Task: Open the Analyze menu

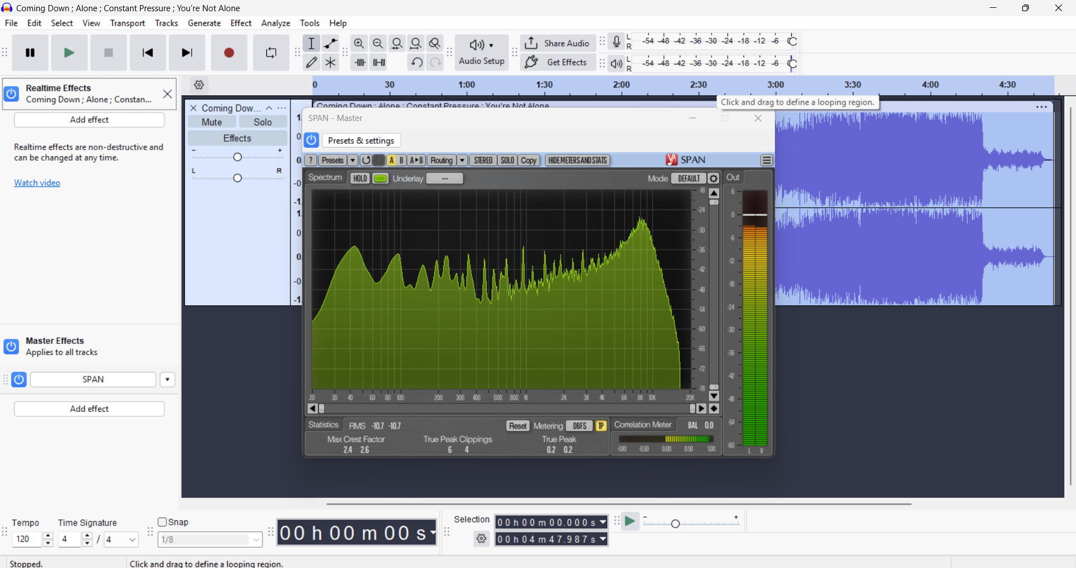Action: 276,23
